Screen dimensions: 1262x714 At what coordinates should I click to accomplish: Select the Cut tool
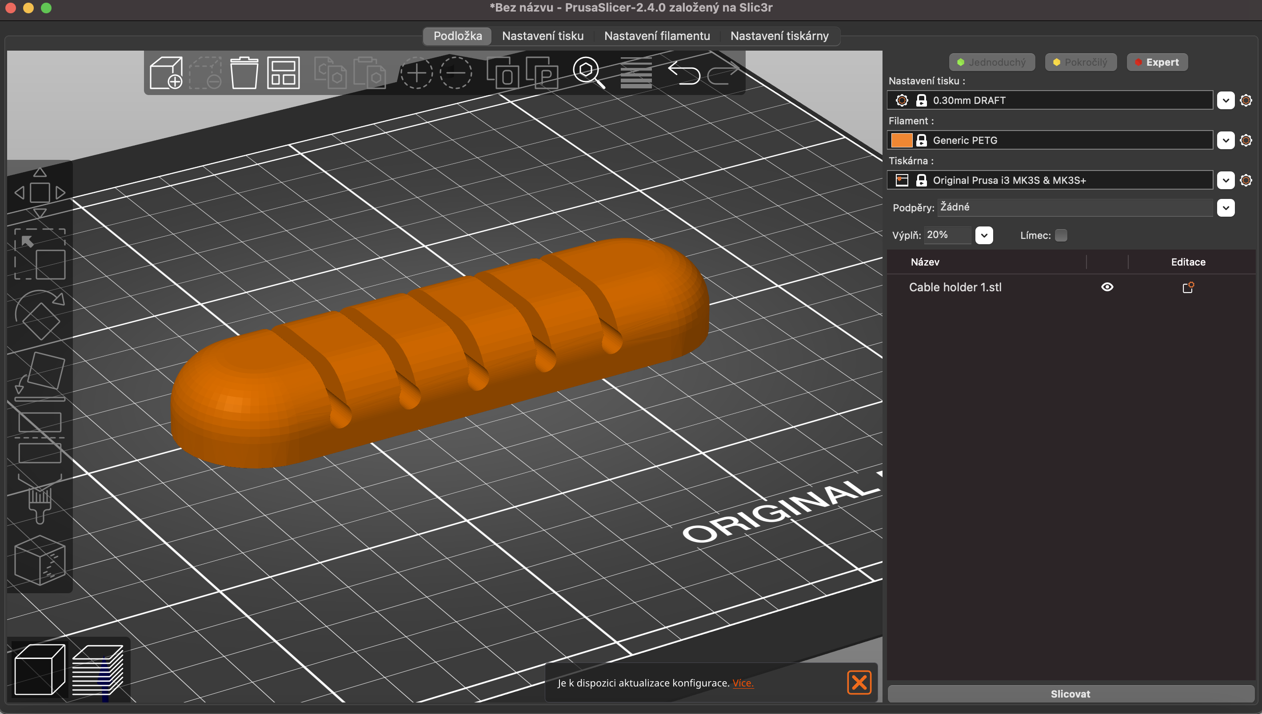(40, 437)
